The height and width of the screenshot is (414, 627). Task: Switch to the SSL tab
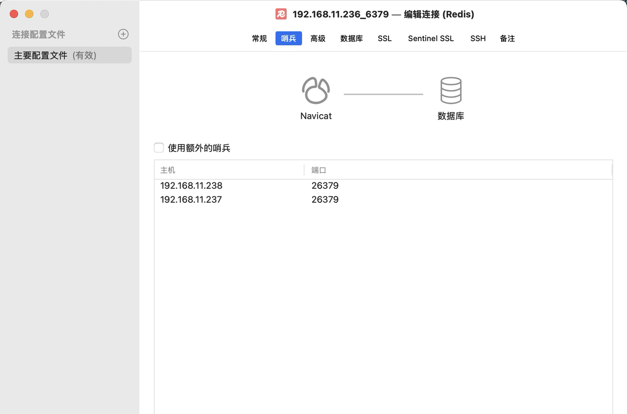(385, 38)
